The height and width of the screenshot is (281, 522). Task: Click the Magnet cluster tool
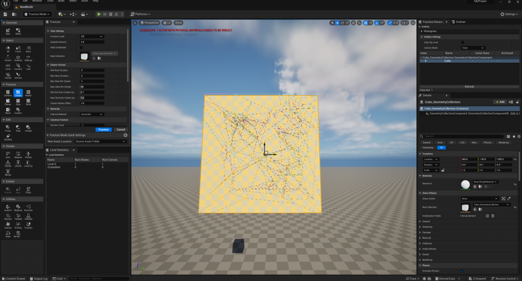[18, 158]
